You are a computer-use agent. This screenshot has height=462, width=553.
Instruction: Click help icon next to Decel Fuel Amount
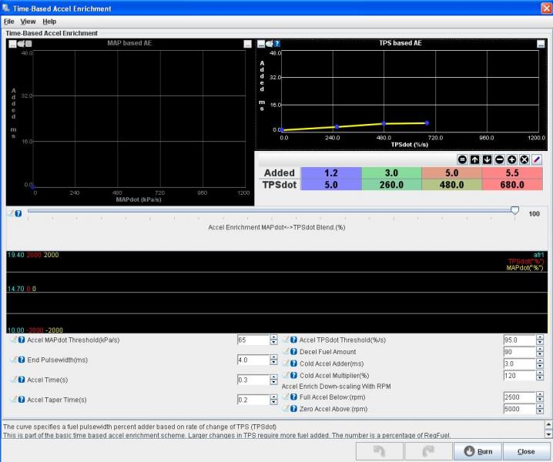[293, 351]
